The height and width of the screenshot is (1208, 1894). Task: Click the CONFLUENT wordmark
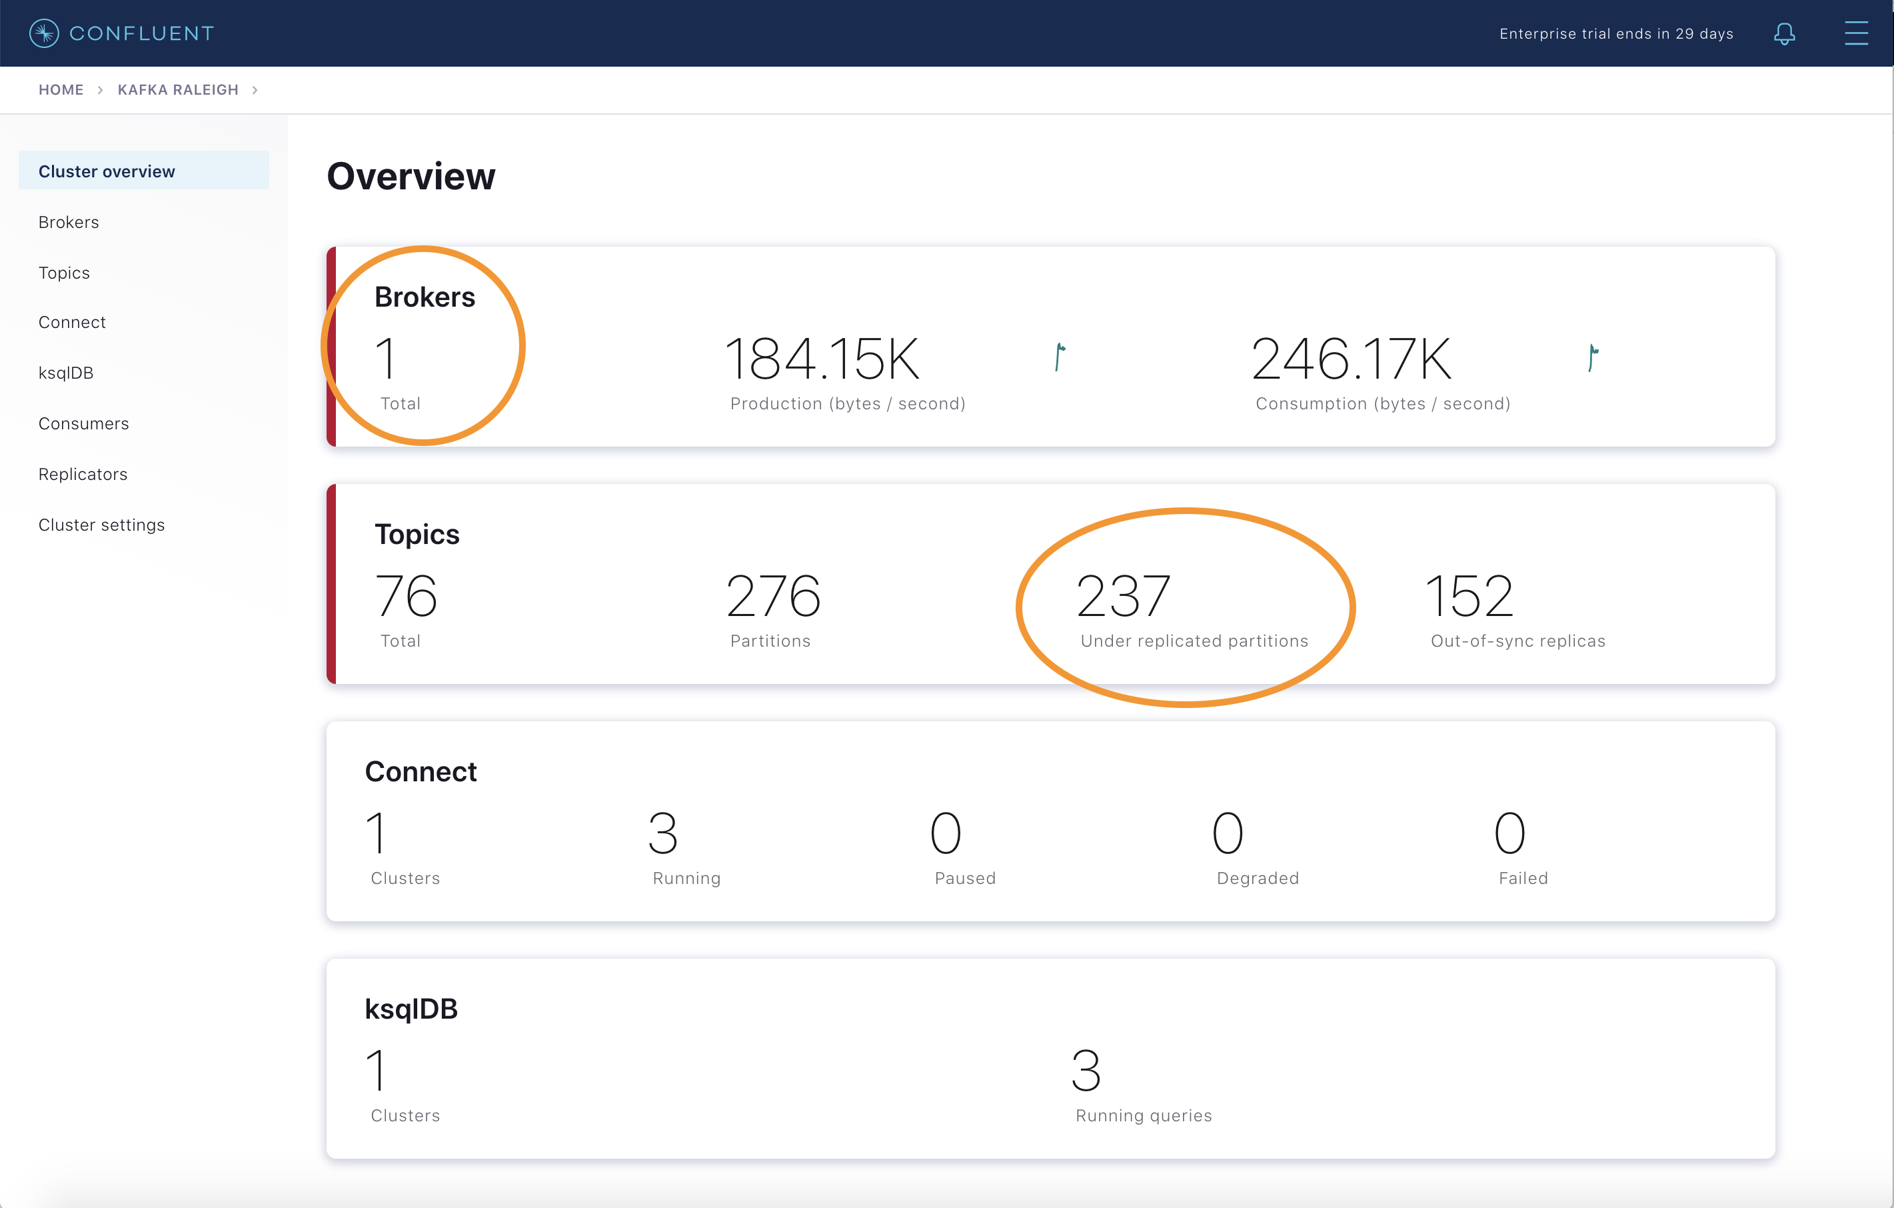(x=141, y=33)
